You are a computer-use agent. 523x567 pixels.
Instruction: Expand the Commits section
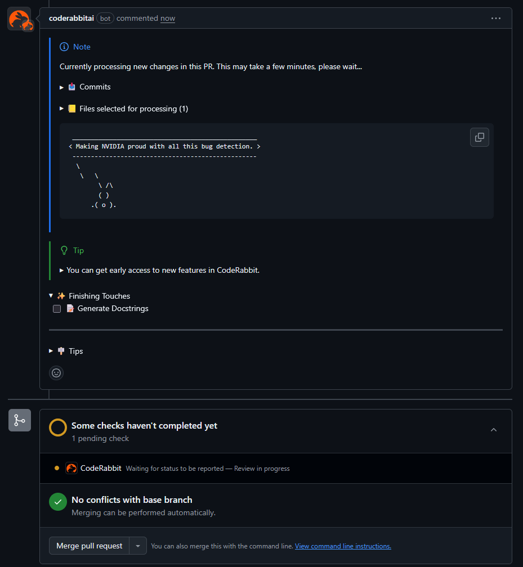coord(62,87)
